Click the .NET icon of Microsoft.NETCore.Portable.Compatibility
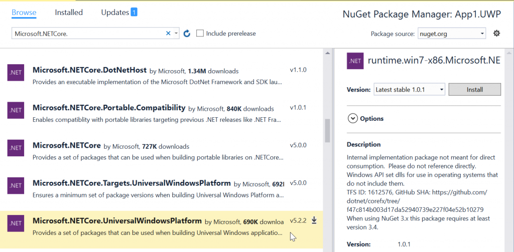 point(16,110)
